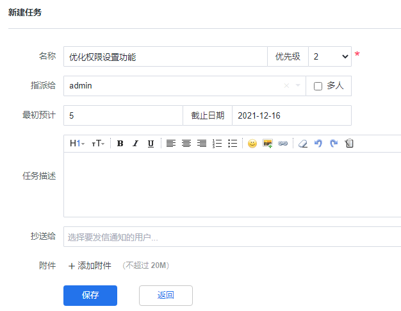Insert a hyperlink using the link icon

pyautogui.click(x=282, y=144)
